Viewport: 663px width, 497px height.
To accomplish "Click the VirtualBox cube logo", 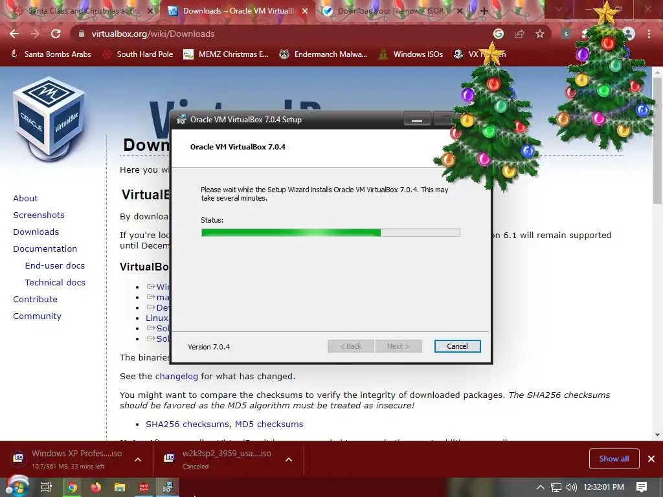I will pyautogui.click(x=49, y=118).
